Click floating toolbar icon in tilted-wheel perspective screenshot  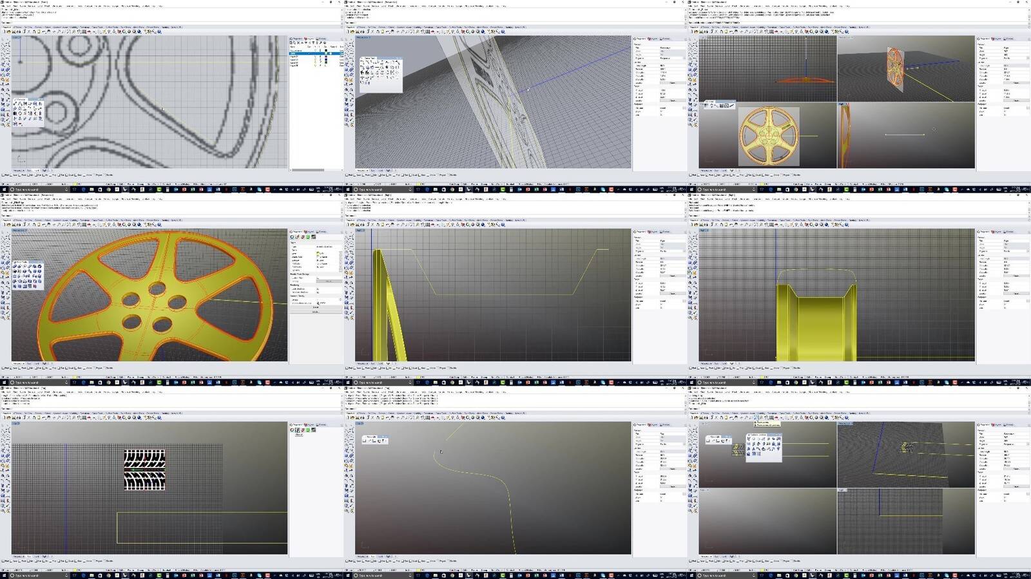381,75
